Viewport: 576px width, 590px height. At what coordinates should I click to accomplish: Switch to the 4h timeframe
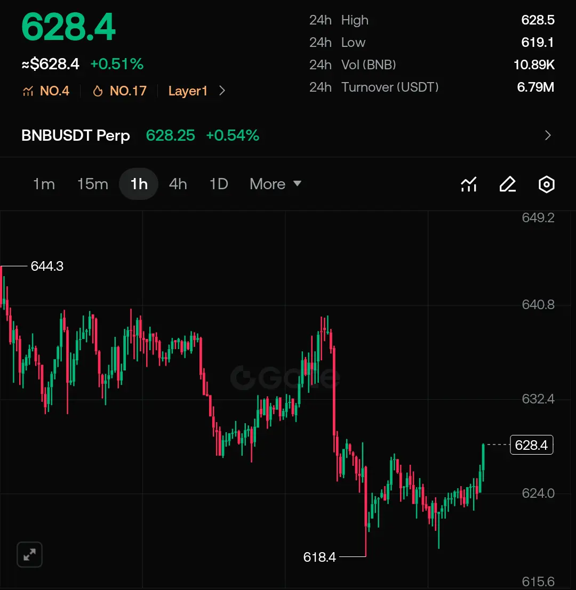178,184
